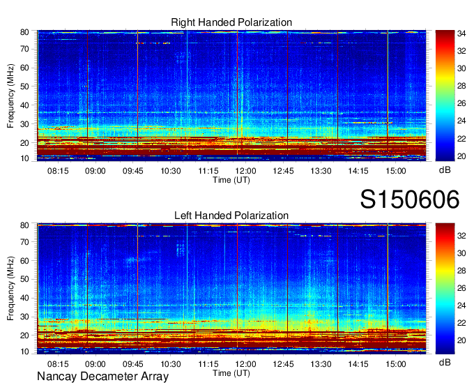Screen dimensions: 474x385
Task: Click "Time (UT)" label under Left Handed plot
Action: (x=231, y=373)
